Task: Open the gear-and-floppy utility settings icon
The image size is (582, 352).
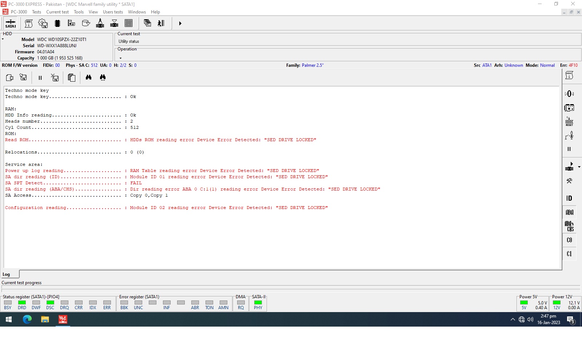Action: 43,24
